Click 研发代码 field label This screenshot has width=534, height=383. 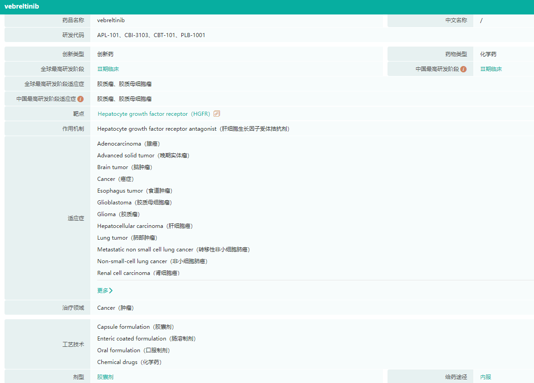point(73,35)
